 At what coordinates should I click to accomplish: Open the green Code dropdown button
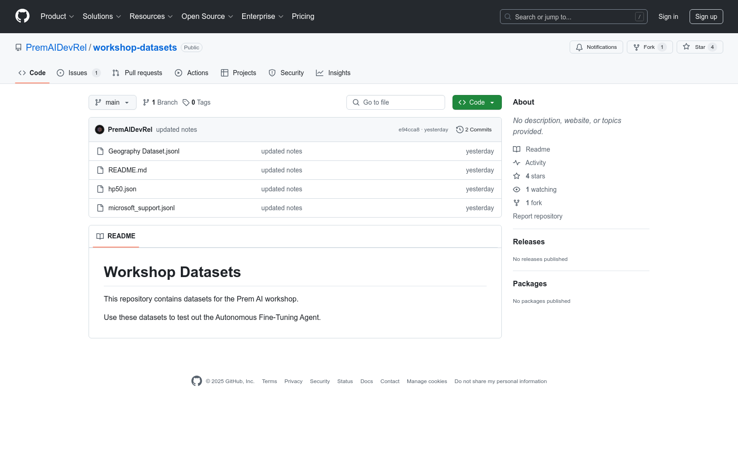click(477, 102)
